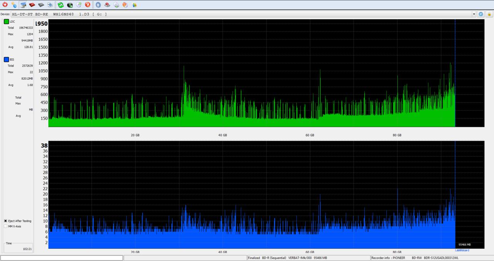Click the green LDC color swatch
This screenshot has height=261, width=494.
coord(6,22)
